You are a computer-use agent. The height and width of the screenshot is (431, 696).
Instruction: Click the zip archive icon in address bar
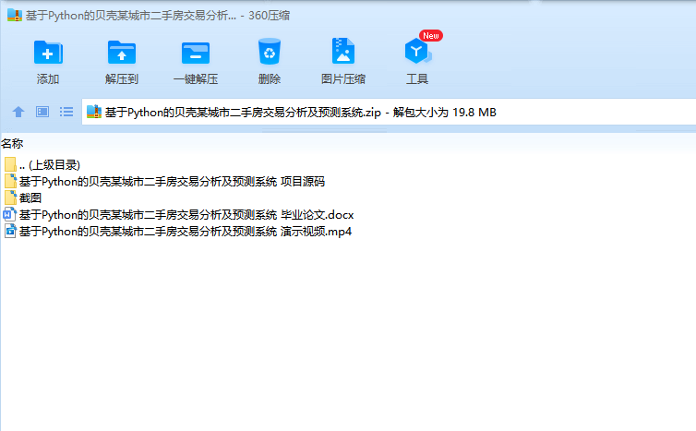[93, 112]
